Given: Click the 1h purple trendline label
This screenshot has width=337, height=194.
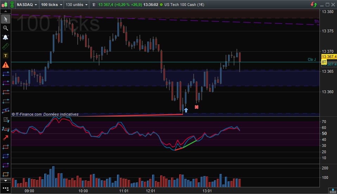Looking at the screenshot, I should (316, 21).
